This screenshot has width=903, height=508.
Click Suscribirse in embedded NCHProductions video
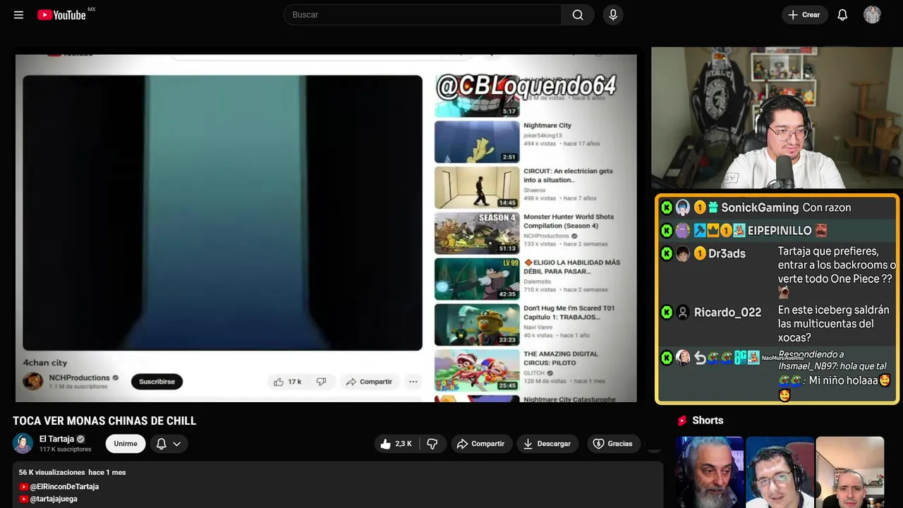(157, 382)
